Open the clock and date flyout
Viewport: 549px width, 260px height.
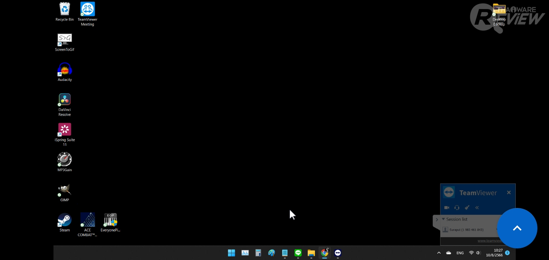pyautogui.click(x=494, y=253)
